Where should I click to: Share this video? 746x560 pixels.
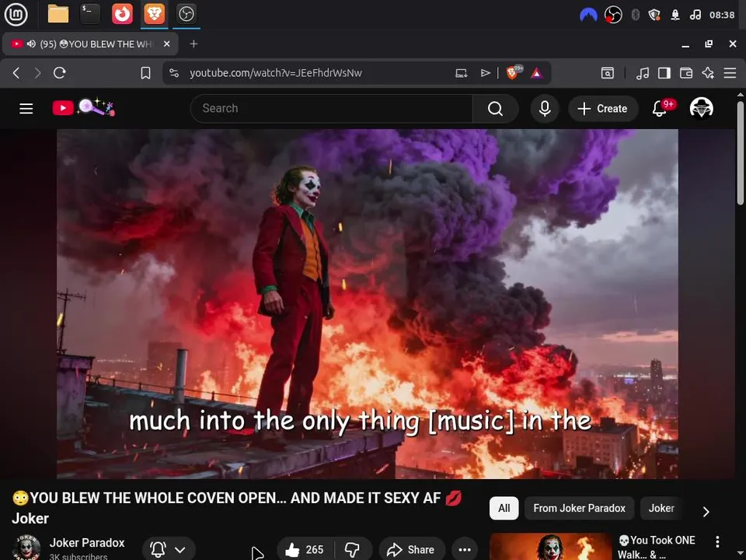tap(412, 550)
